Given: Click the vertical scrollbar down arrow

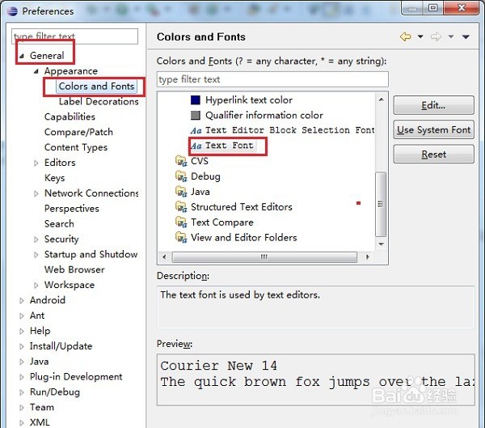Looking at the screenshot, I should pos(381,244).
